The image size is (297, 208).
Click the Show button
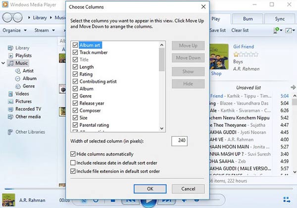pyautogui.click(x=188, y=72)
